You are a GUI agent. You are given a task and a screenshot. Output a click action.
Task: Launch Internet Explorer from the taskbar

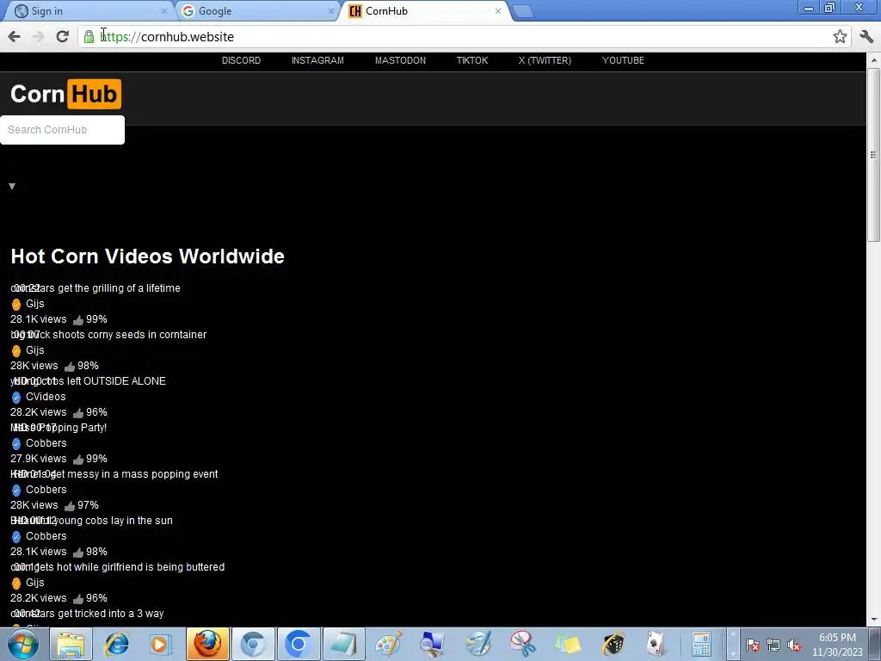coord(117,644)
